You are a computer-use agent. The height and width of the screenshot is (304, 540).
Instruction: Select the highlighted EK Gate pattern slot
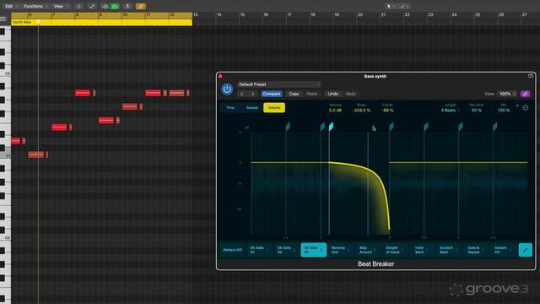[314, 250]
